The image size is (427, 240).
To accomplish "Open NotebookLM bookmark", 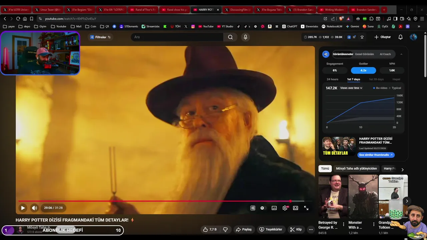I will (x=332, y=26).
